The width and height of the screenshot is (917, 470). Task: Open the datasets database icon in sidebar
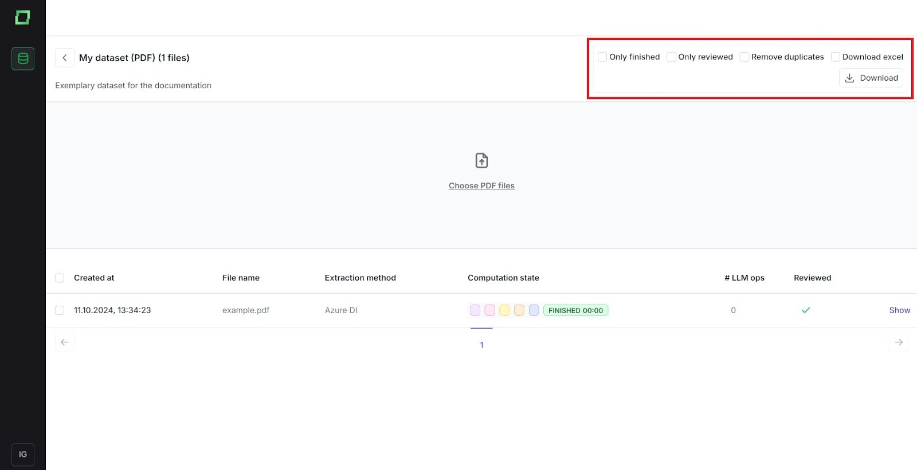(23, 58)
